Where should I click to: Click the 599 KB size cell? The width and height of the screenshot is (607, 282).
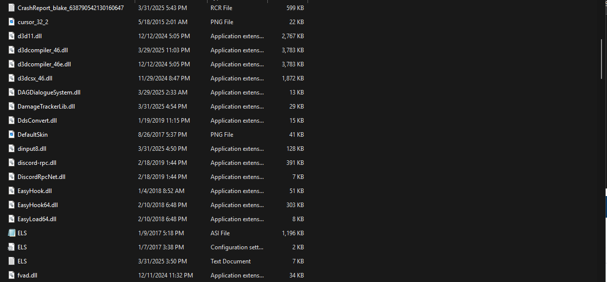[294, 8]
